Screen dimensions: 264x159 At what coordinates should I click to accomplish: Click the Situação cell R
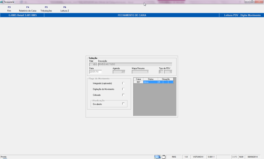pyautogui.click(x=160, y=82)
